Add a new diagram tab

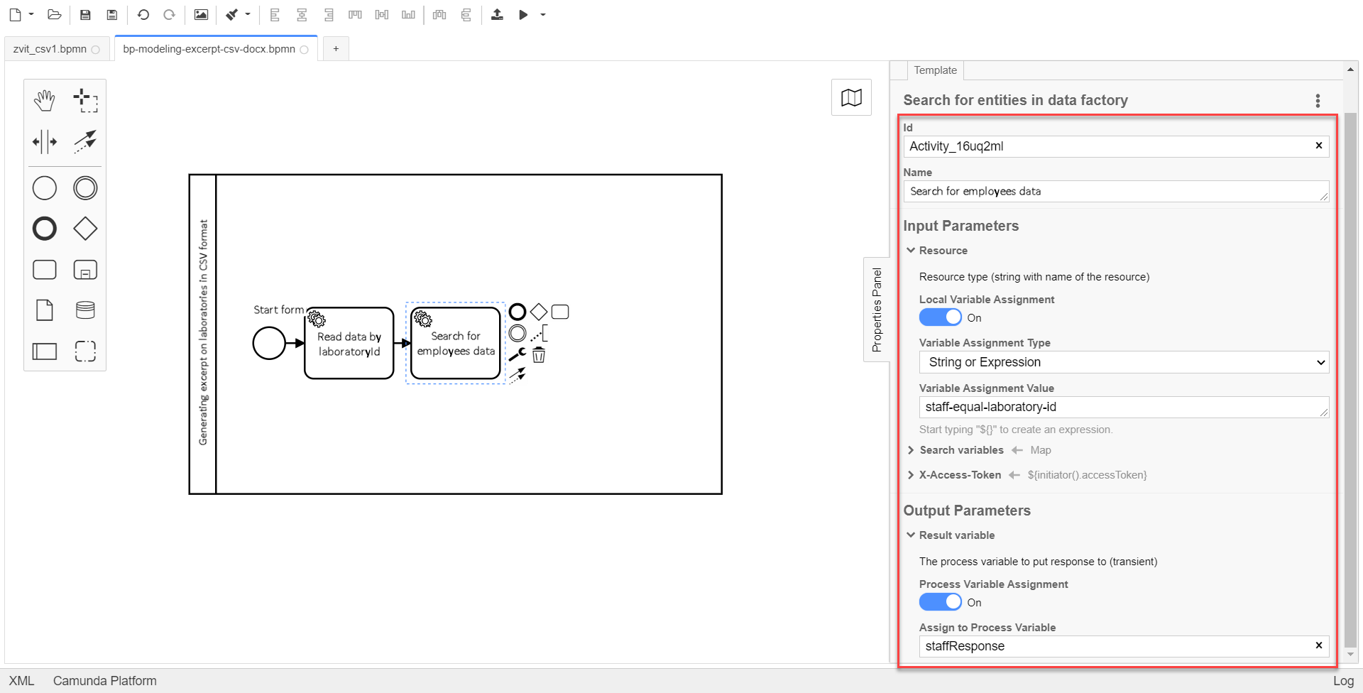point(336,49)
